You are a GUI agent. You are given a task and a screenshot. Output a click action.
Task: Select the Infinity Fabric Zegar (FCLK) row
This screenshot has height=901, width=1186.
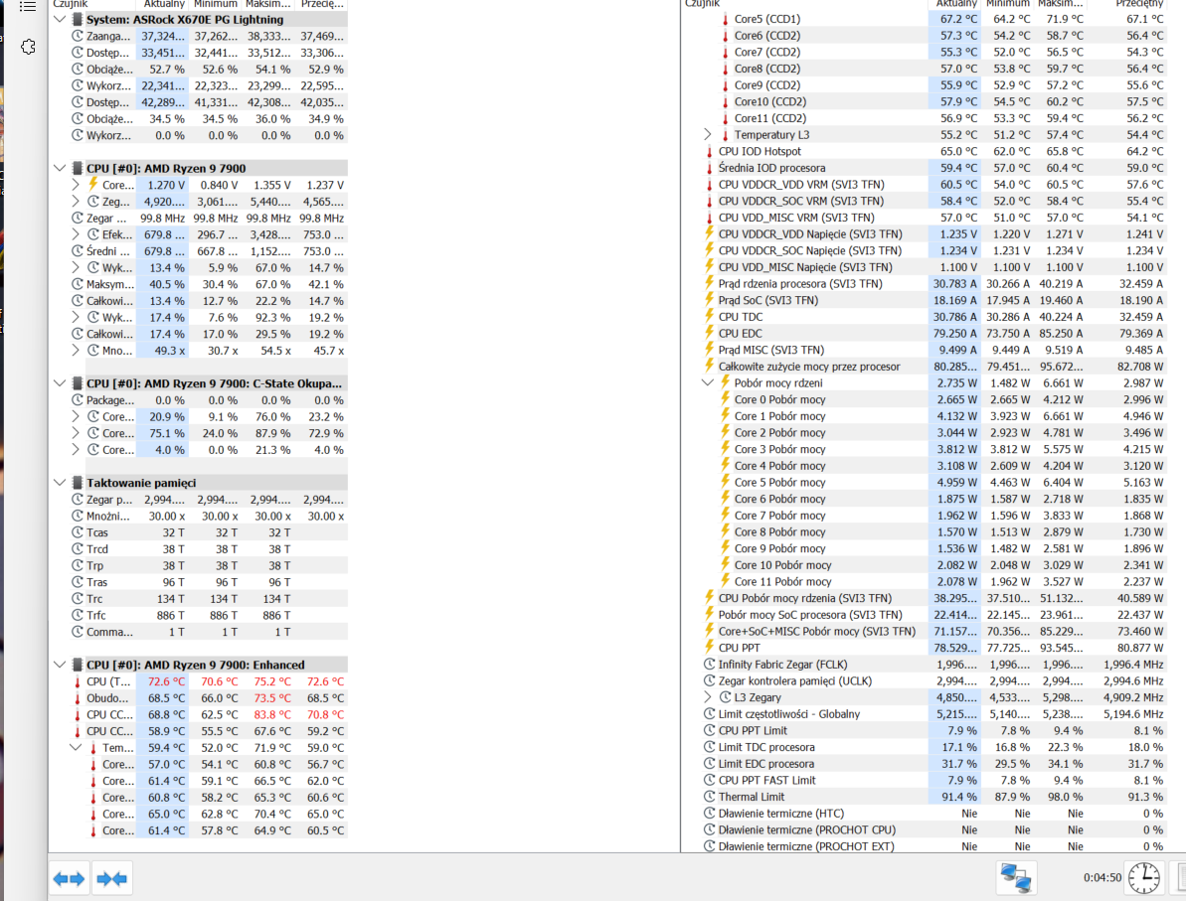tap(782, 665)
